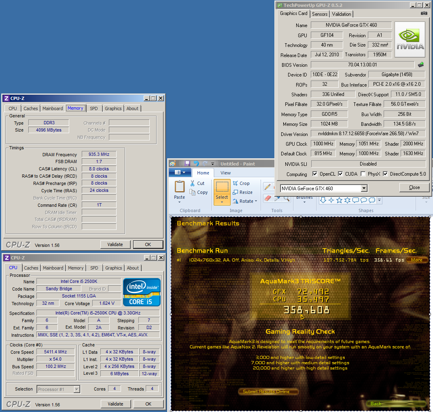
Task: Click the Copy icon in Paint
Action: click(x=193, y=192)
